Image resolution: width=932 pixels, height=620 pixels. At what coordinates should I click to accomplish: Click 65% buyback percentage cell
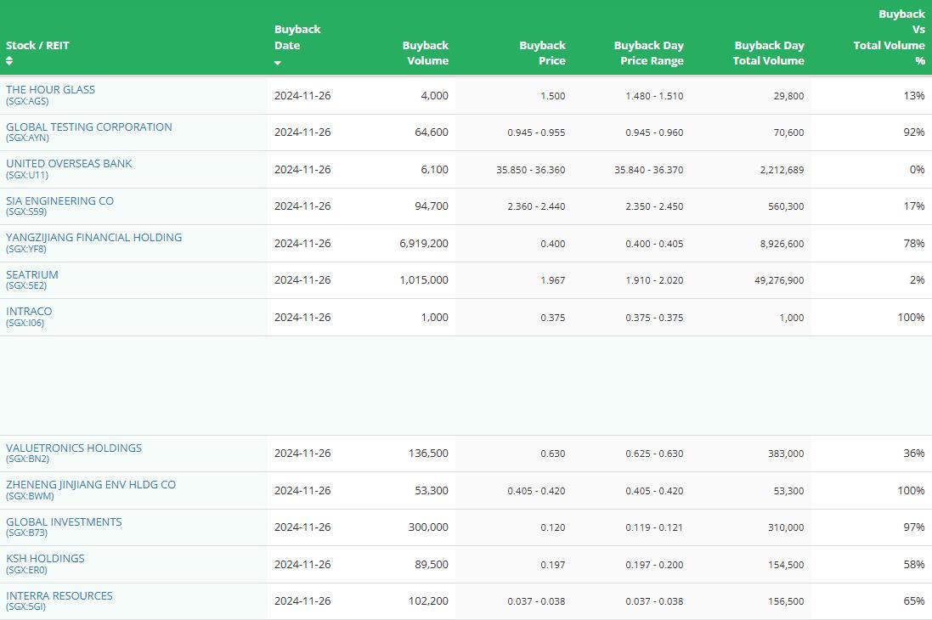click(913, 601)
